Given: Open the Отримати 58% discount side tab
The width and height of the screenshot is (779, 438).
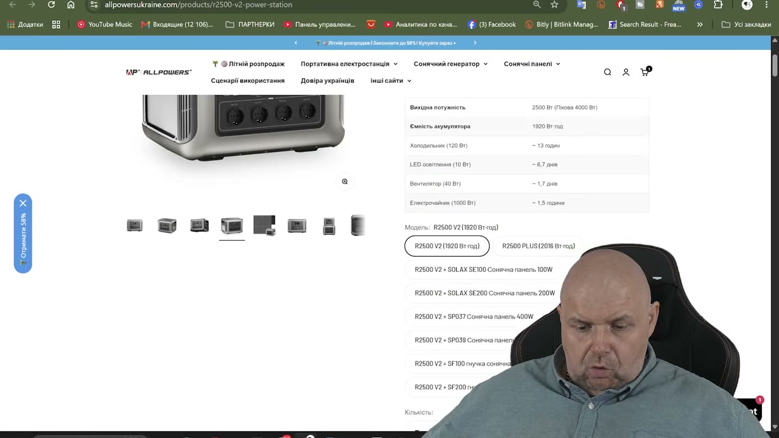Looking at the screenshot, I should pyautogui.click(x=23, y=239).
